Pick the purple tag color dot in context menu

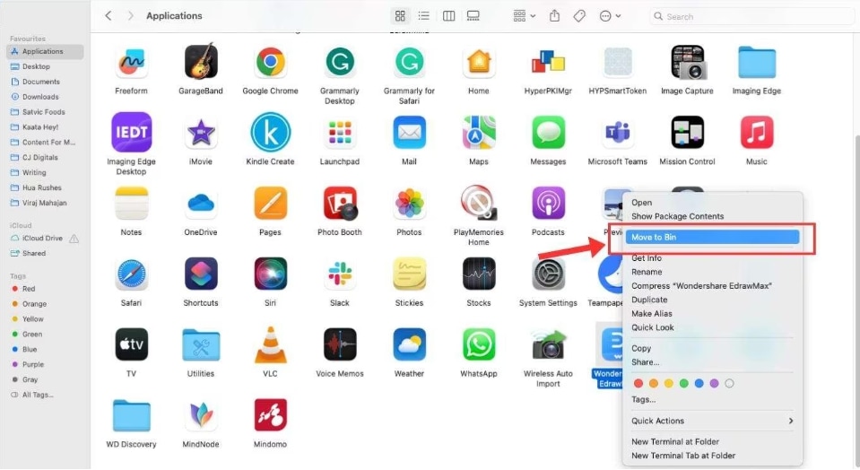[x=714, y=383]
